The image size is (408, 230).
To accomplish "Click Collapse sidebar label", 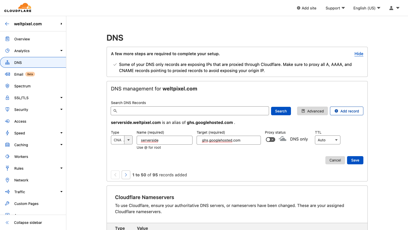I will click(x=28, y=223).
